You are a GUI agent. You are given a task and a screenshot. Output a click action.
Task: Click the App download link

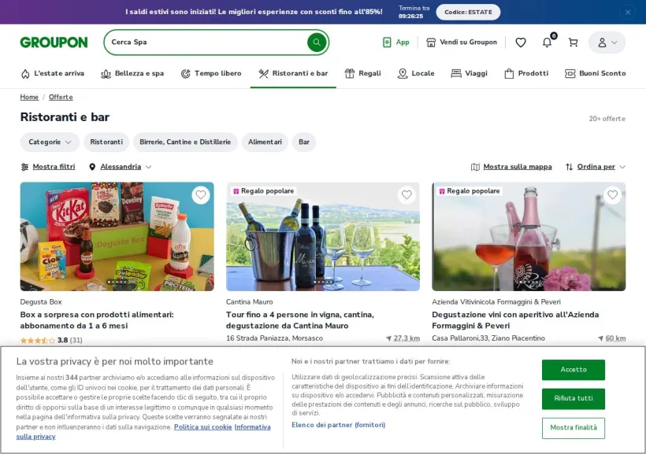(396, 42)
